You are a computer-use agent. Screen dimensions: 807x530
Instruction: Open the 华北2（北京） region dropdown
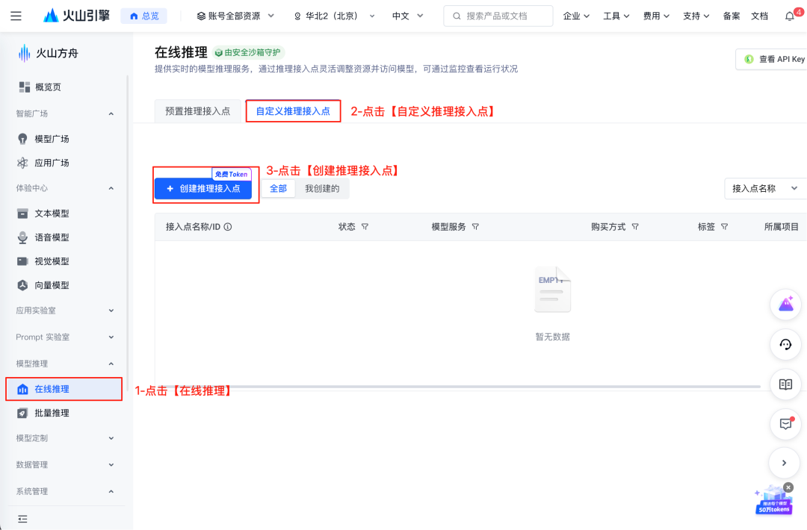click(x=334, y=16)
